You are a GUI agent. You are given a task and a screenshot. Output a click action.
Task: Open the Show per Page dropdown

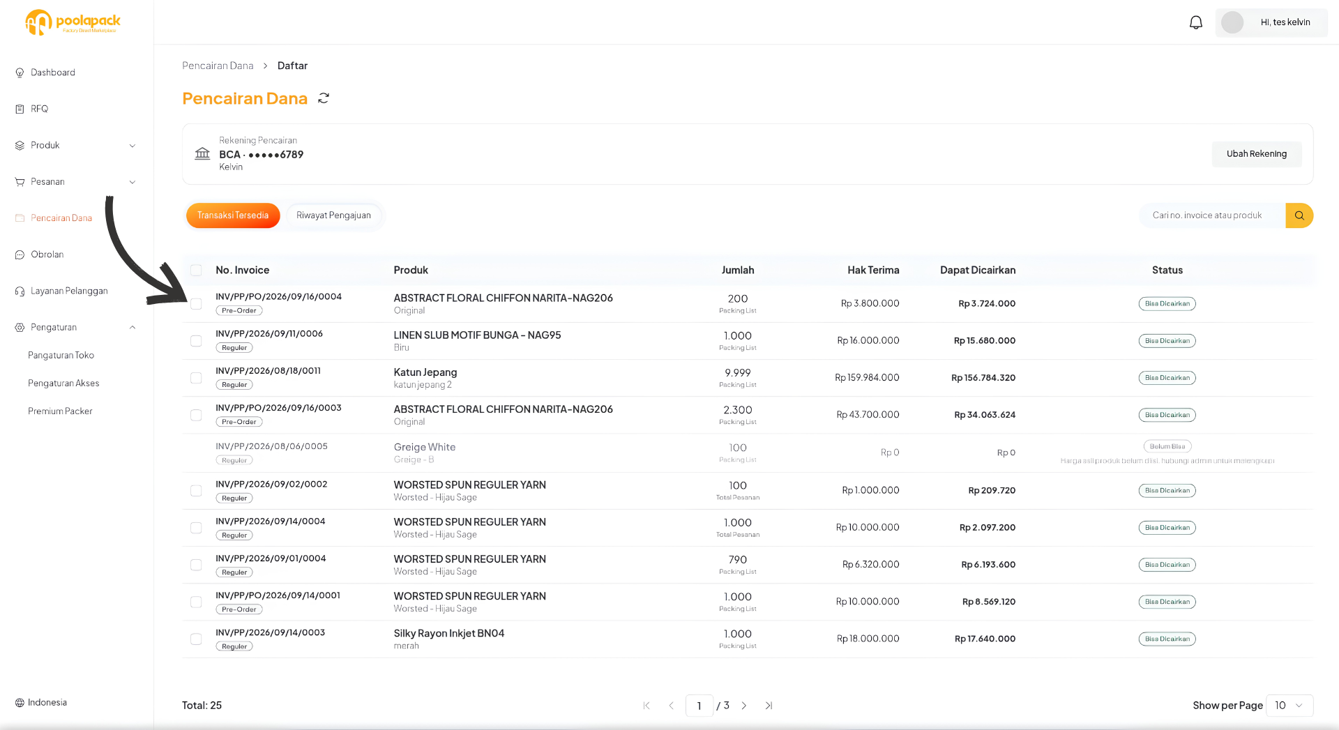[1289, 706]
